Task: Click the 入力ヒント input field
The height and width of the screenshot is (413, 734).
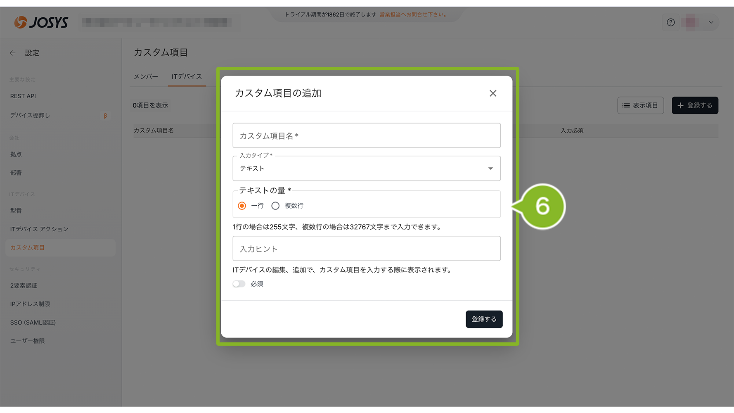Action: [x=366, y=249]
